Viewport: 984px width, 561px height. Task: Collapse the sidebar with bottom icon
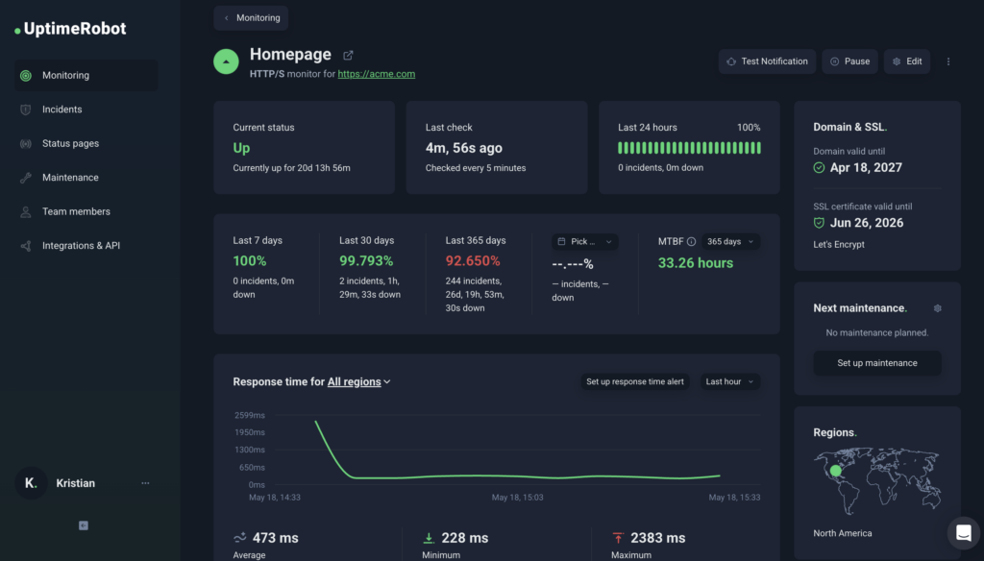(84, 525)
